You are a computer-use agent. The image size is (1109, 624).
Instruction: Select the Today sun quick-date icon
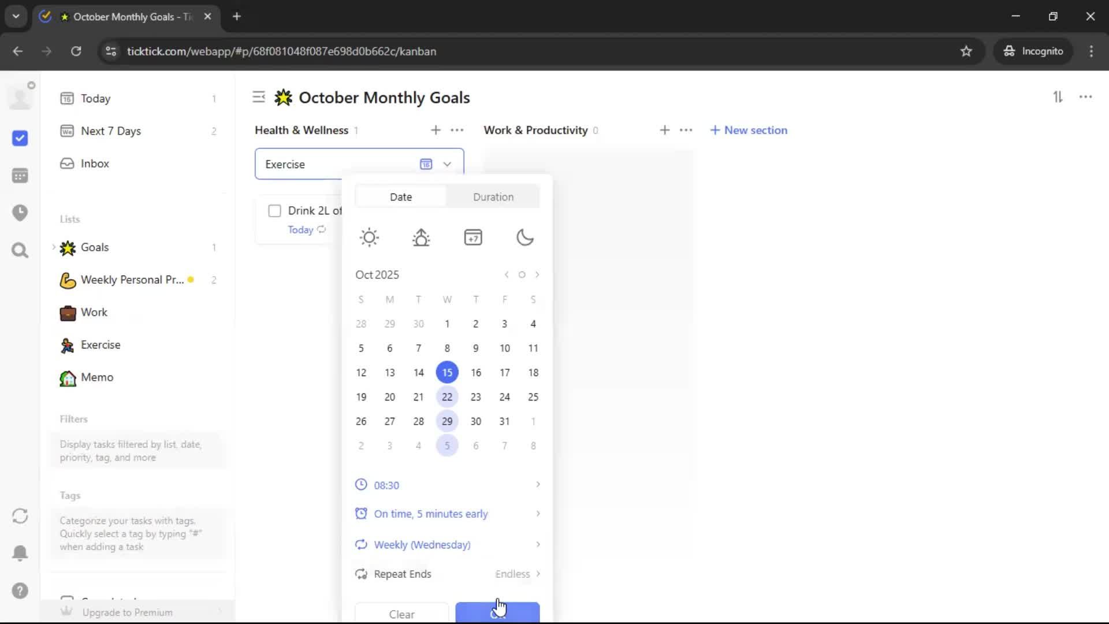coord(369,237)
